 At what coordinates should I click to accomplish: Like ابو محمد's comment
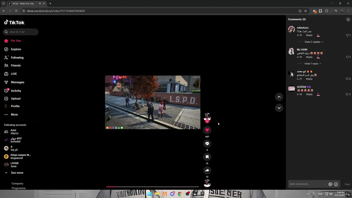347,79
